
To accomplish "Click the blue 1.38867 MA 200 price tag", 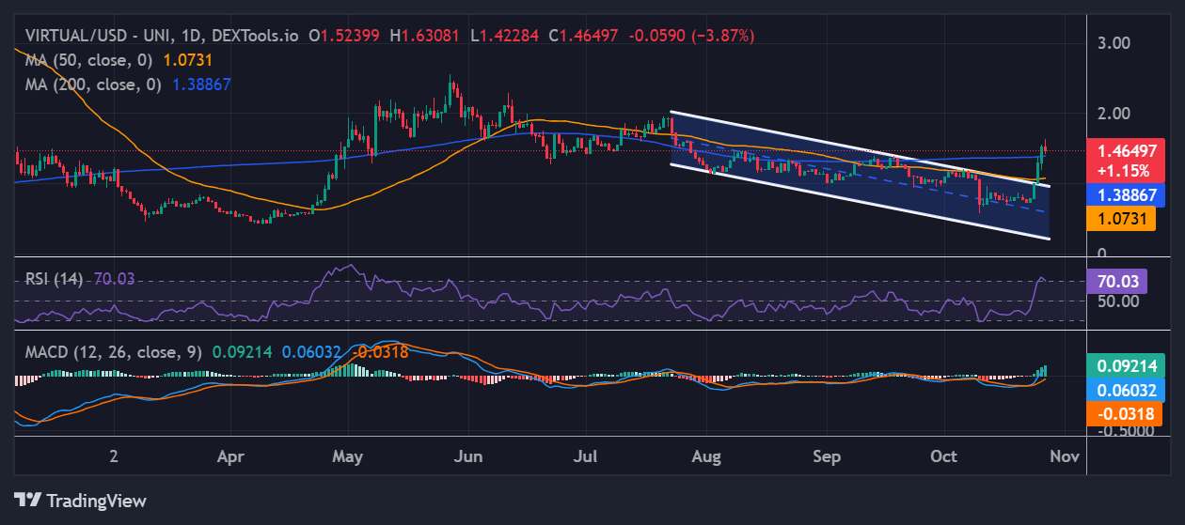I will point(1125,194).
